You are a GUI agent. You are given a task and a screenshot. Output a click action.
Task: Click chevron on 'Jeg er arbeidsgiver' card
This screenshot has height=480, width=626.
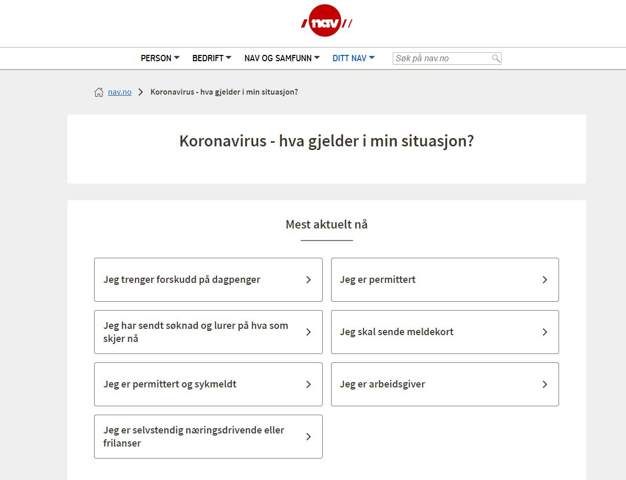coord(544,384)
